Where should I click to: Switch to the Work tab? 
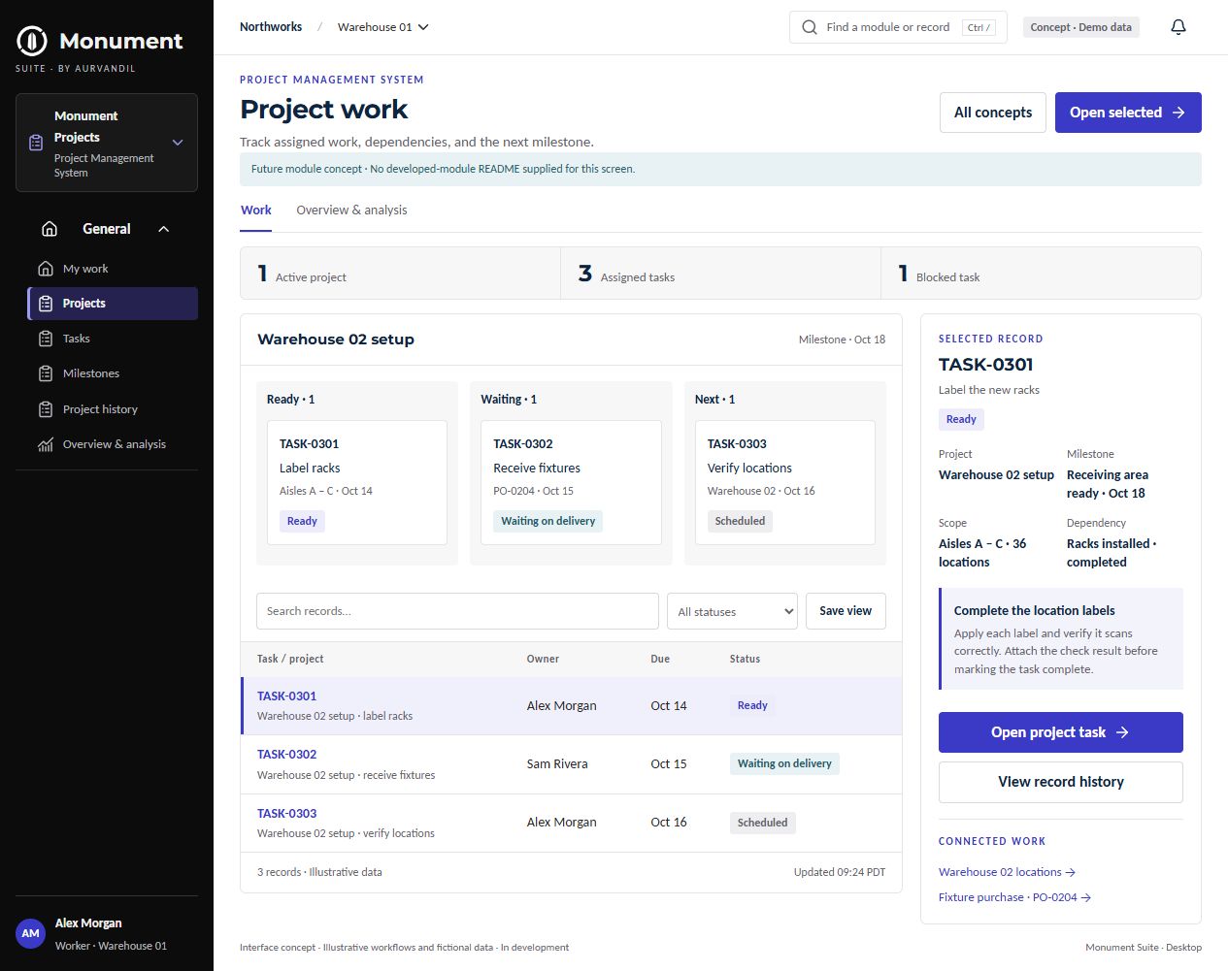click(x=256, y=210)
